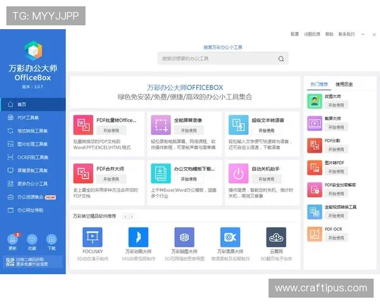The width and height of the screenshot is (380, 304).
Task: Open 办公资源集合 in sidebar
Action: tap(33, 197)
